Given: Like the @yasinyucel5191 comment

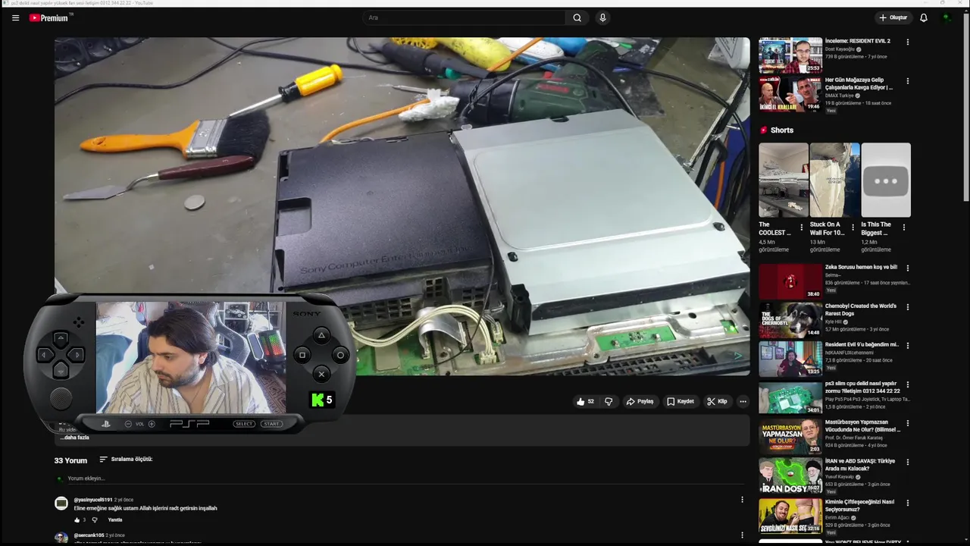Looking at the screenshot, I should [x=77, y=519].
